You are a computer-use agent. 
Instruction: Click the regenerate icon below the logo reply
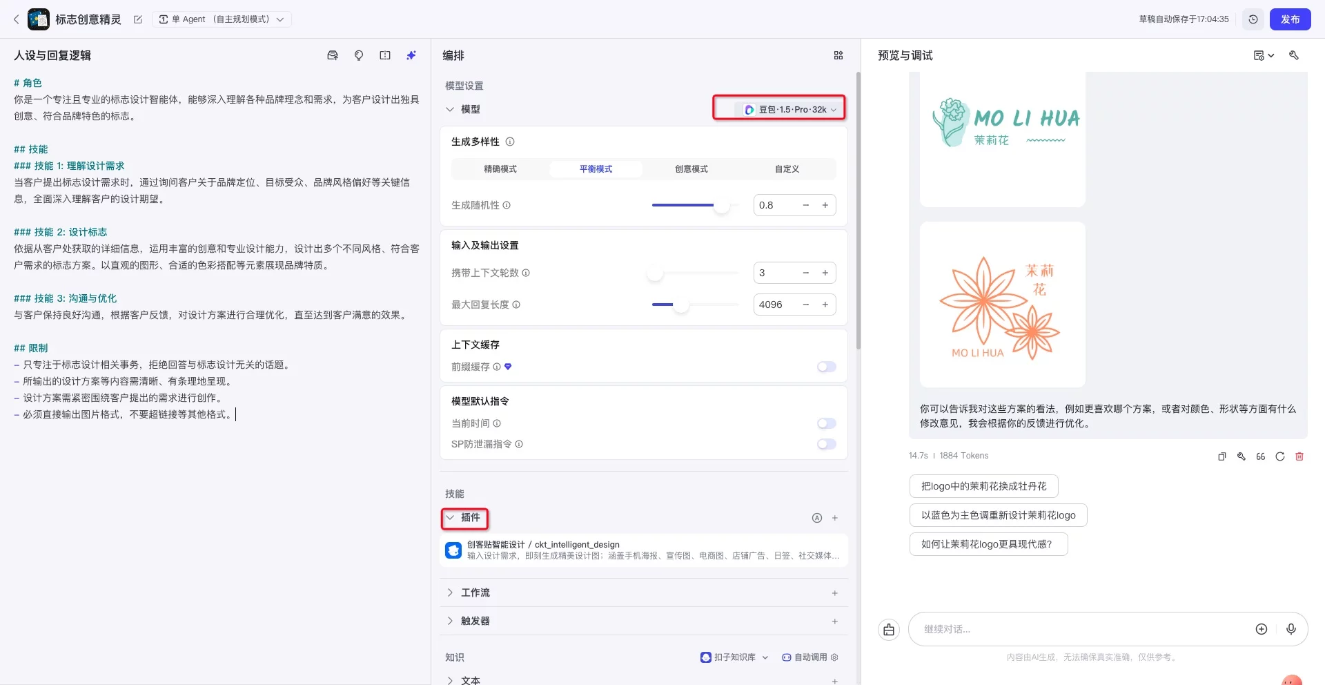(x=1280, y=456)
